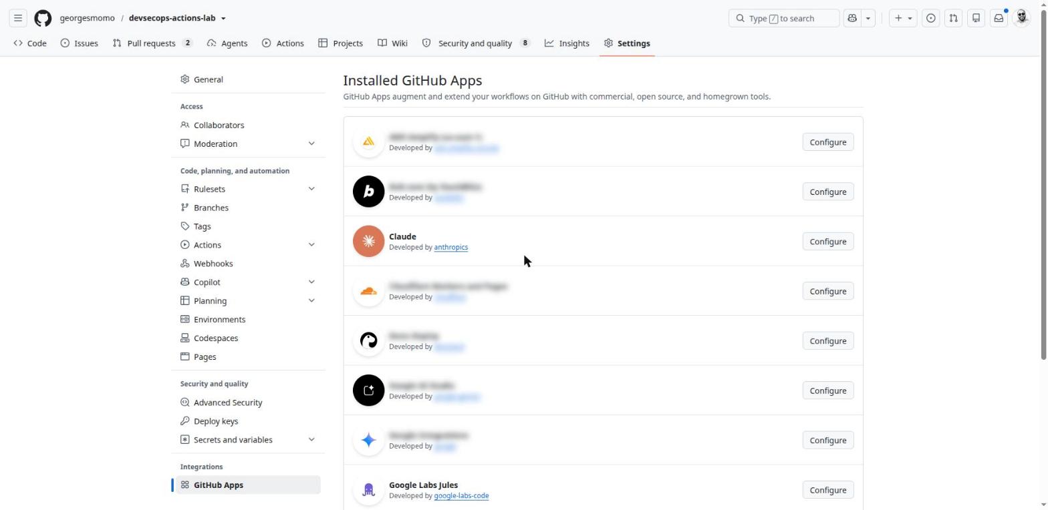Open the notifications inbox
The width and height of the screenshot is (1048, 510).
click(999, 18)
